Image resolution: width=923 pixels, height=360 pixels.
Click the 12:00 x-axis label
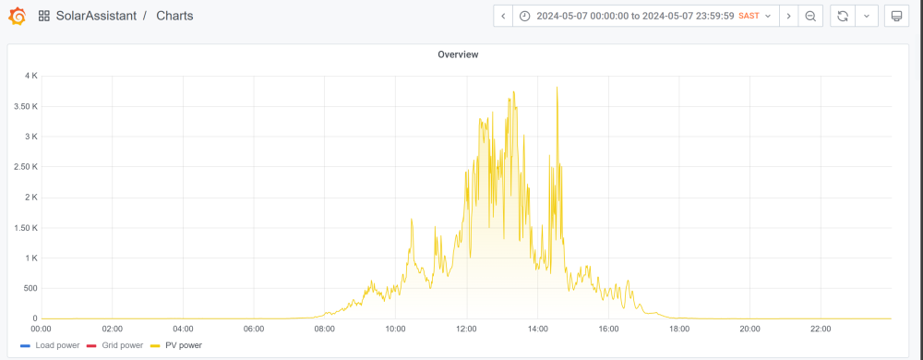(466, 329)
